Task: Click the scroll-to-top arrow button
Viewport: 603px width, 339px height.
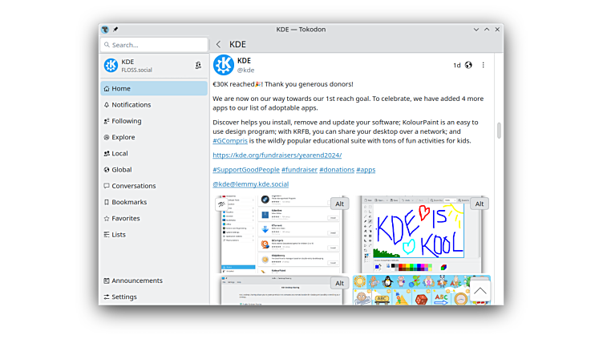Action: [480, 290]
